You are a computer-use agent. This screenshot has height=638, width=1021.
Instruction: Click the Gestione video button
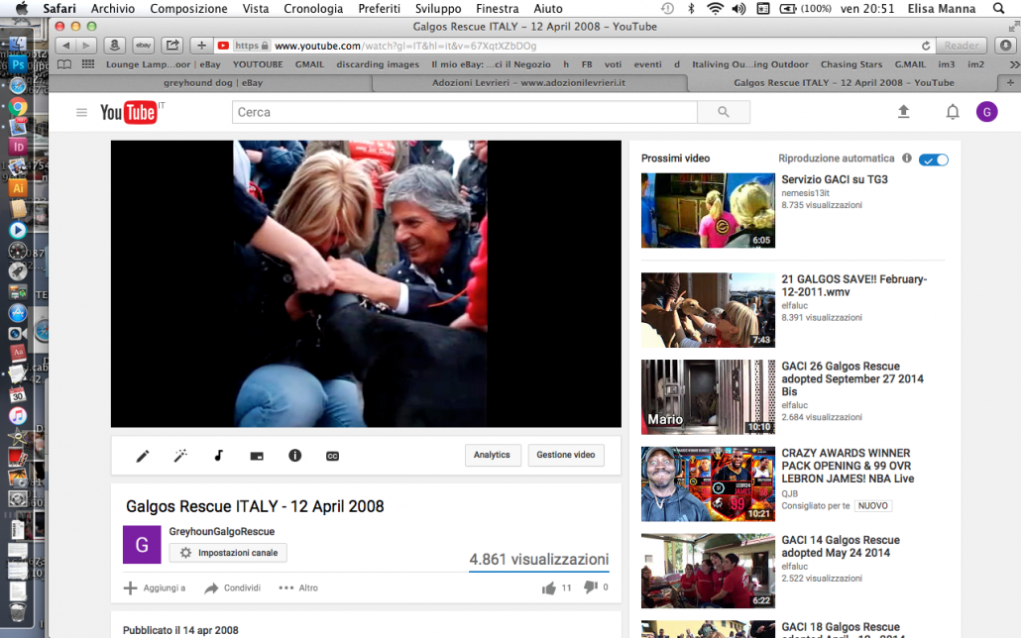(x=566, y=455)
